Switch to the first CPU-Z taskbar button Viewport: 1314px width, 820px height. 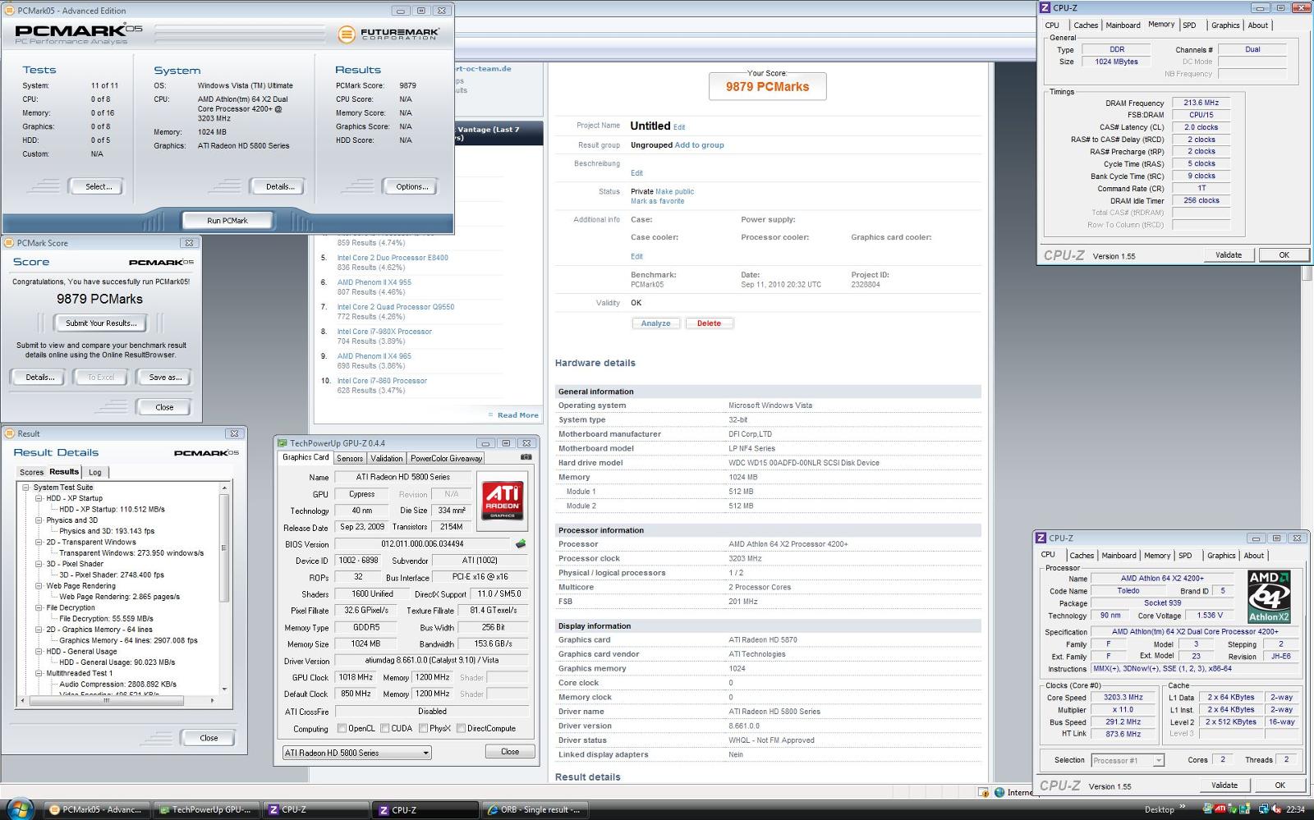[x=314, y=809]
